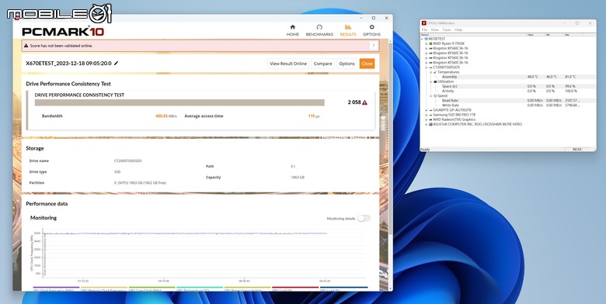The image size is (606, 304).
Task: Open the File menu in HWMonitor
Action: coord(424,29)
